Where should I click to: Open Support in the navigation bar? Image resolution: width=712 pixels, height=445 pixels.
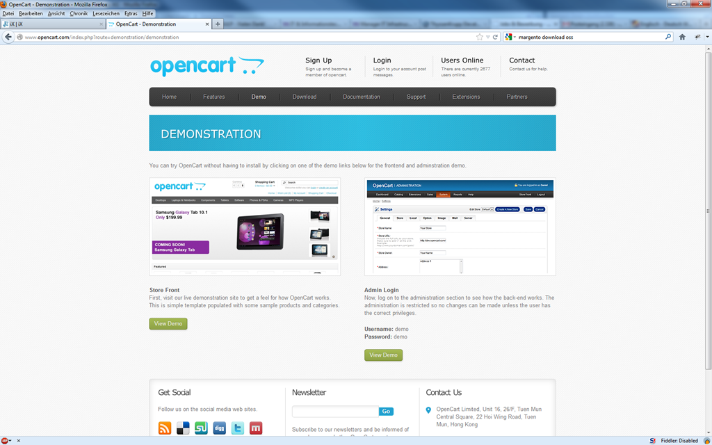[416, 97]
